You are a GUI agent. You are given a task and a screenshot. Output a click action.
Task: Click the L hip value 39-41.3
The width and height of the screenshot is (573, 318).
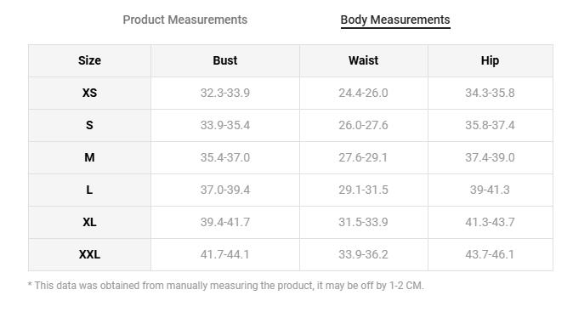(x=490, y=190)
